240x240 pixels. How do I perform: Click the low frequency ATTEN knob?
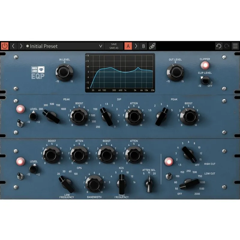pos(79,155)
